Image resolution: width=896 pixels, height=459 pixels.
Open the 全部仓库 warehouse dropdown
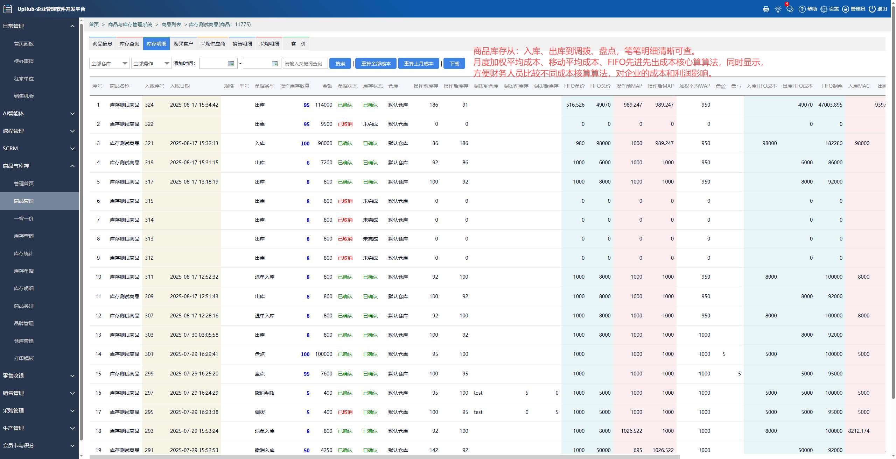(x=109, y=64)
